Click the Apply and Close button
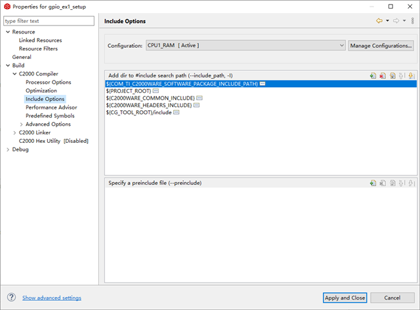420x310 pixels. (x=345, y=298)
